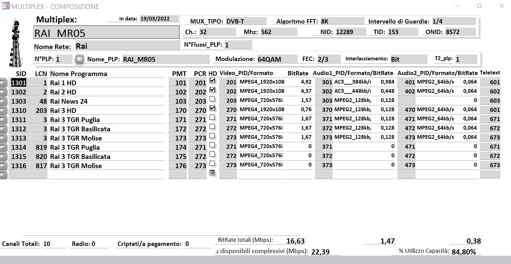Maximize the Multiplex Composizione window

click(479, 6)
